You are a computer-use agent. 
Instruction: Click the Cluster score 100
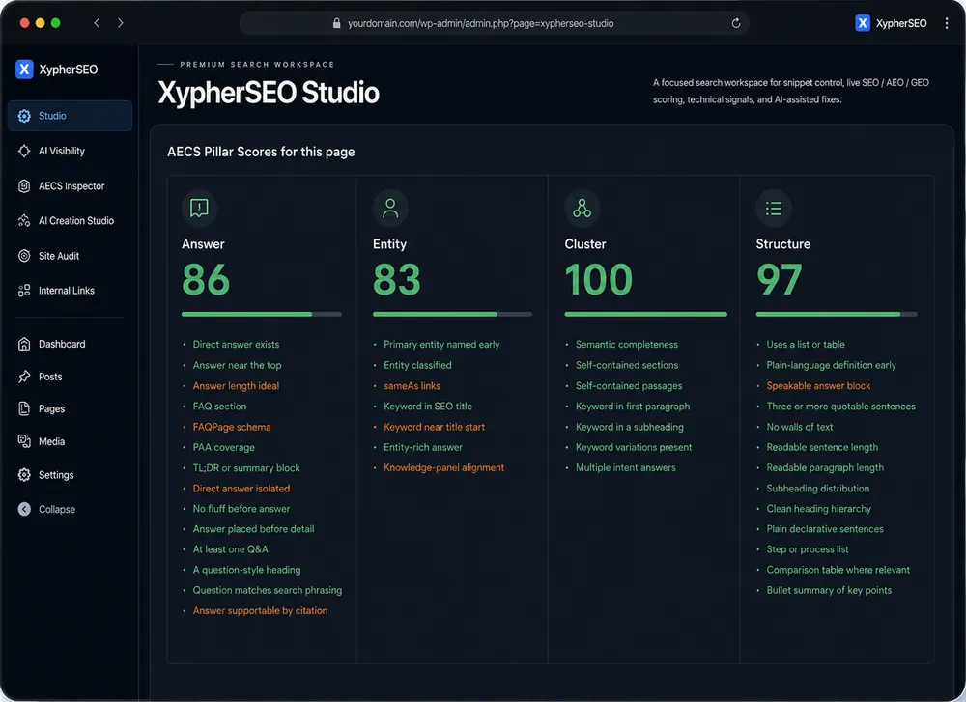(598, 280)
